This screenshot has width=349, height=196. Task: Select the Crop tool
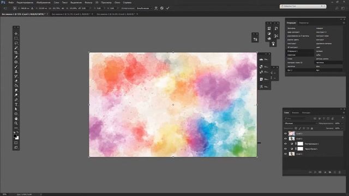(x=16, y=52)
